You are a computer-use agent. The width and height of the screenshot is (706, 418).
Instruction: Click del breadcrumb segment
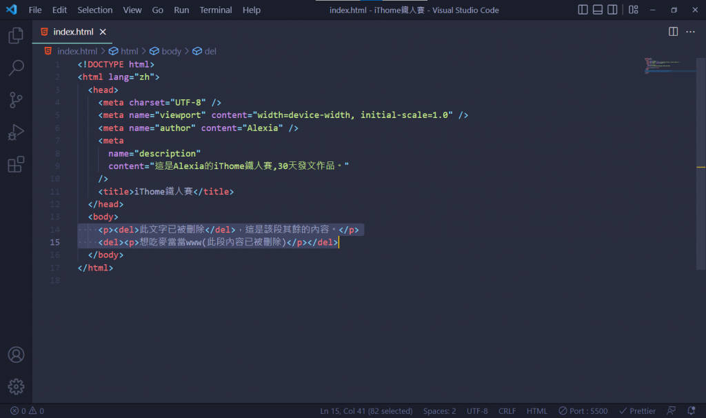tap(210, 51)
